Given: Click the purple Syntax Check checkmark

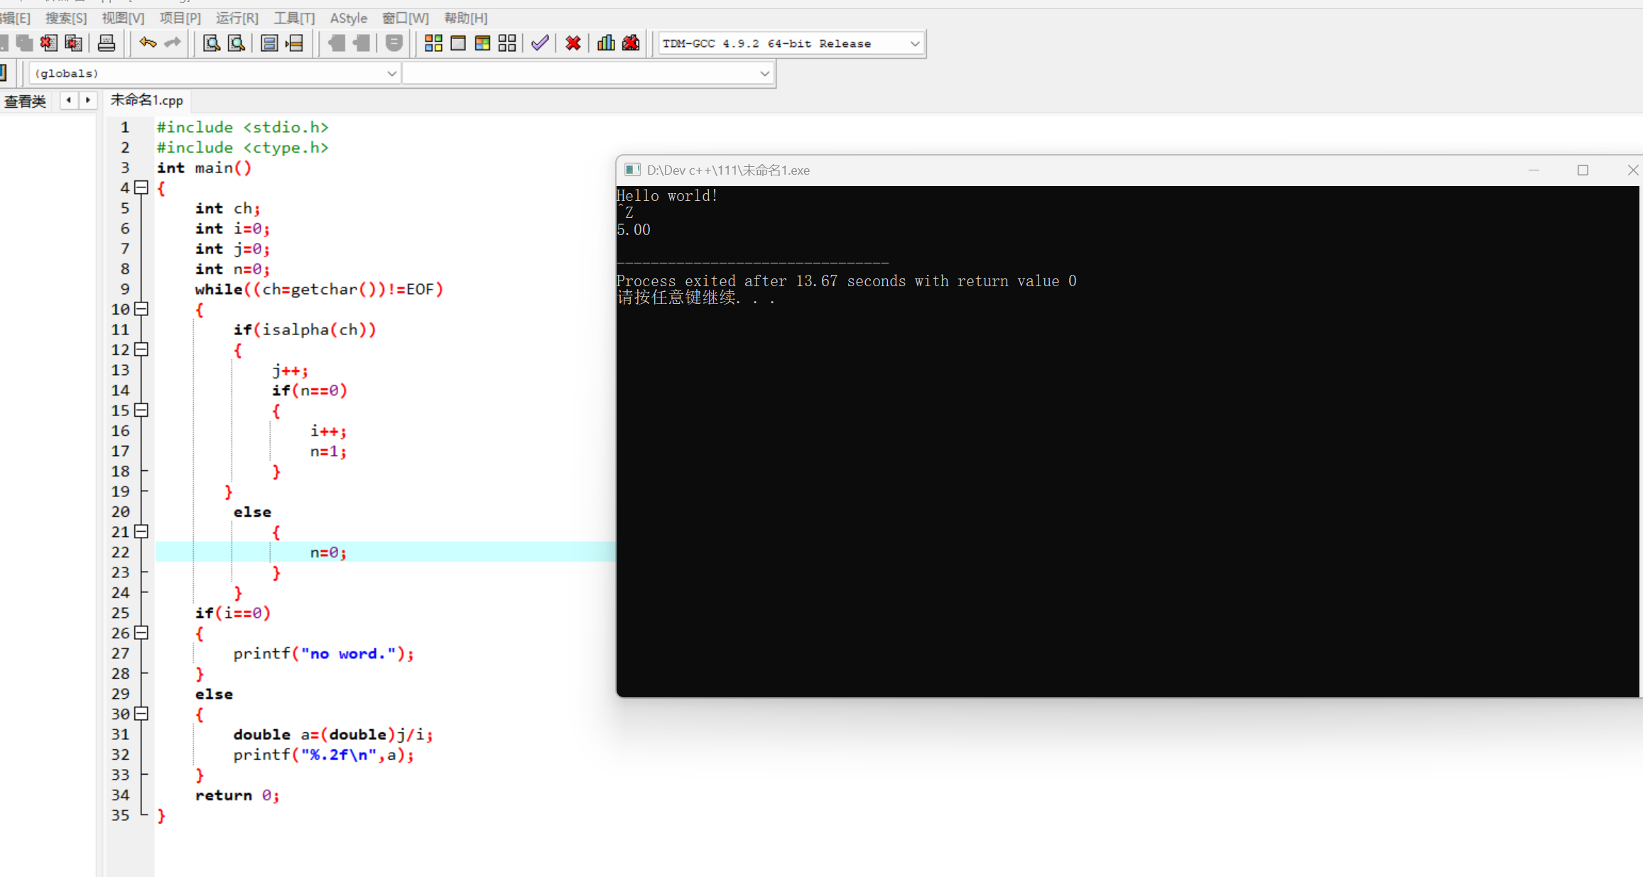Looking at the screenshot, I should [x=540, y=43].
